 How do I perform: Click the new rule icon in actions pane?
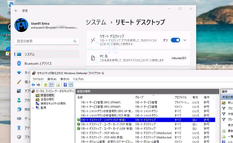pyautogui.click(x=224, y=103)
